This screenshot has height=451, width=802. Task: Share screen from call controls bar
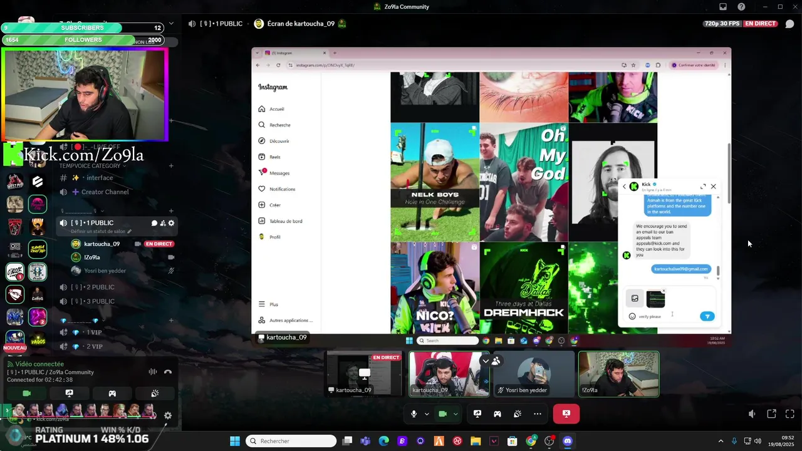coord(477,414)
